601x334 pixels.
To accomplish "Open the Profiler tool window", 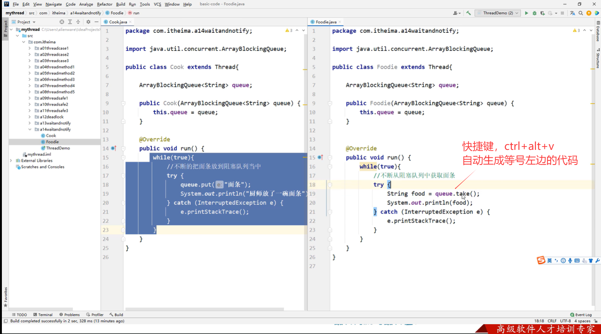I will pos(95,315).
